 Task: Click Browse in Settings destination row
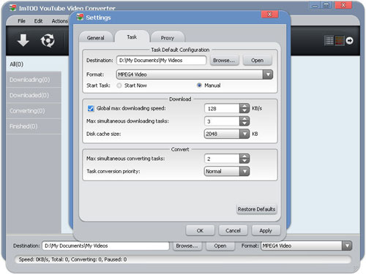[224, 61]
